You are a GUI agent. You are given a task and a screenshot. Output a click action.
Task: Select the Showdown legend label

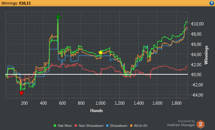(118, 126)
